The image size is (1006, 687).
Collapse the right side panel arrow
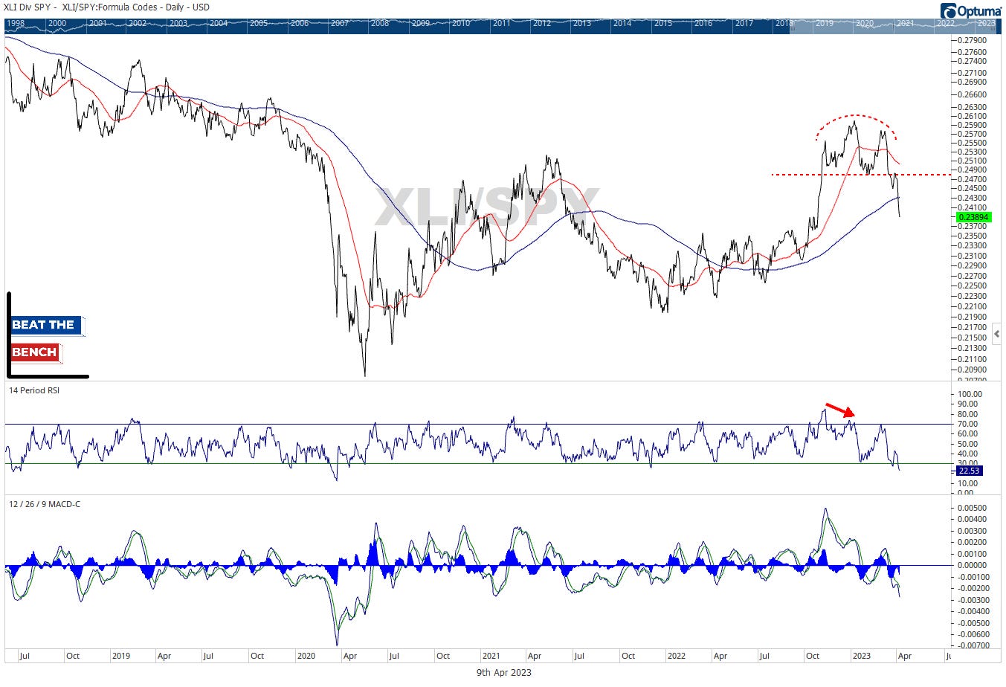997,333
